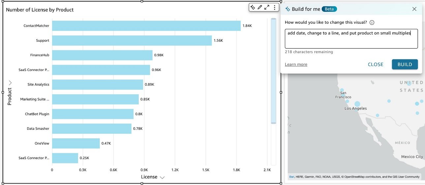
Task: Select the ContactMatcher bar
Action: tap(146, 26)
